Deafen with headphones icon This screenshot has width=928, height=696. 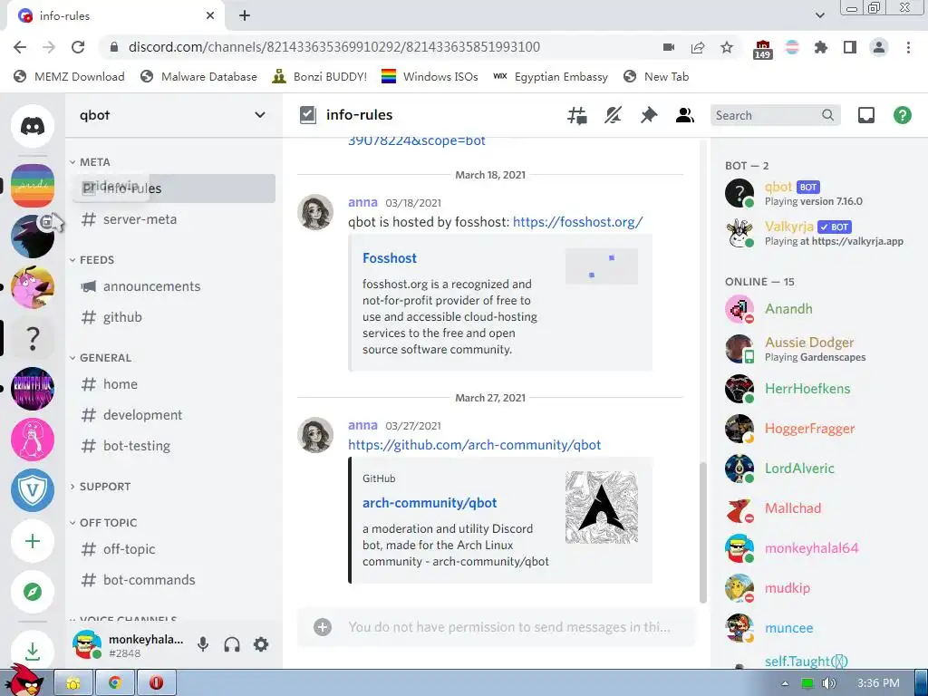pos(232,644)
